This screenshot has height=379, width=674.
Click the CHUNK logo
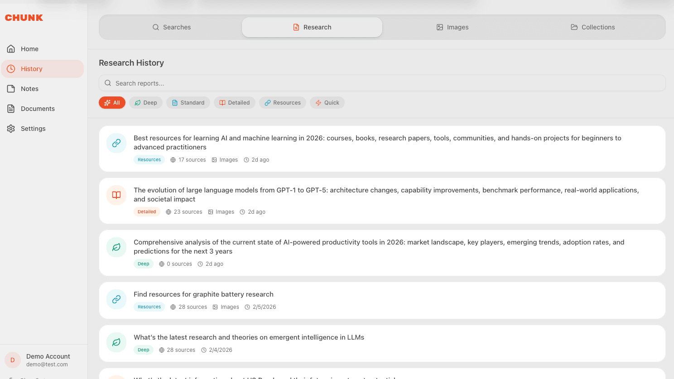(x=24, y=18)
